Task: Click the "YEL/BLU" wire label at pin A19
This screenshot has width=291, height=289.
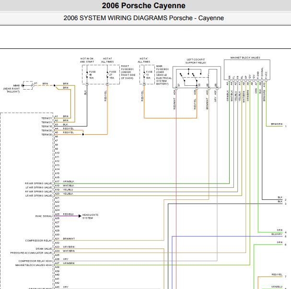Action: click(x=68, y=190)
